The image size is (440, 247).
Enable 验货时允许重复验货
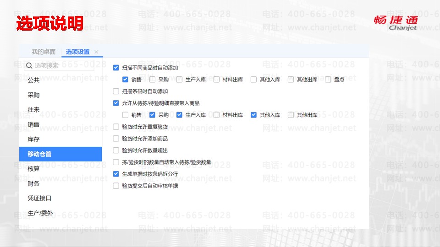point(116,127)
